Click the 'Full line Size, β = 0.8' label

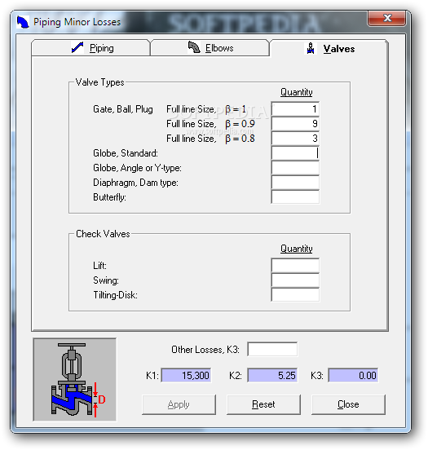point(210,139)
